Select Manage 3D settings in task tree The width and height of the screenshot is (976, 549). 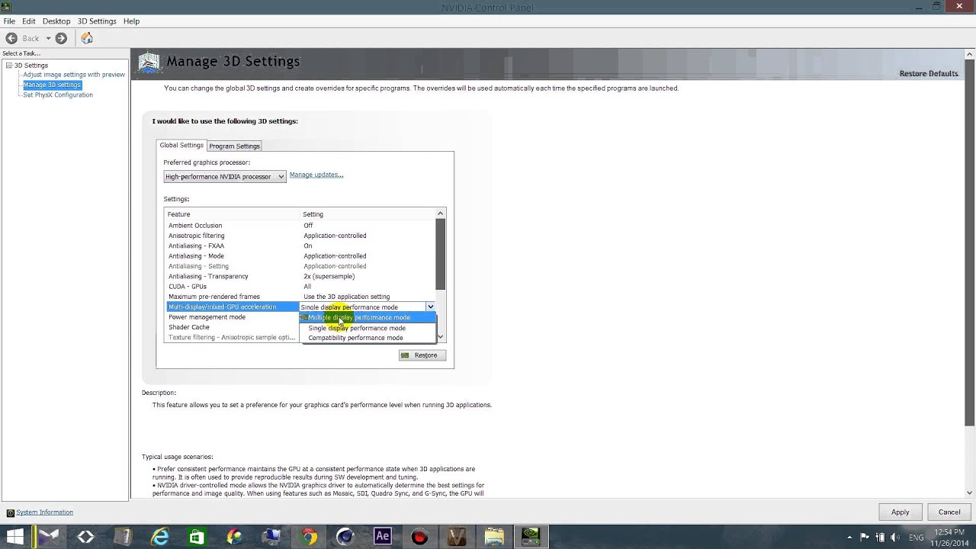[x=52, y=85]
